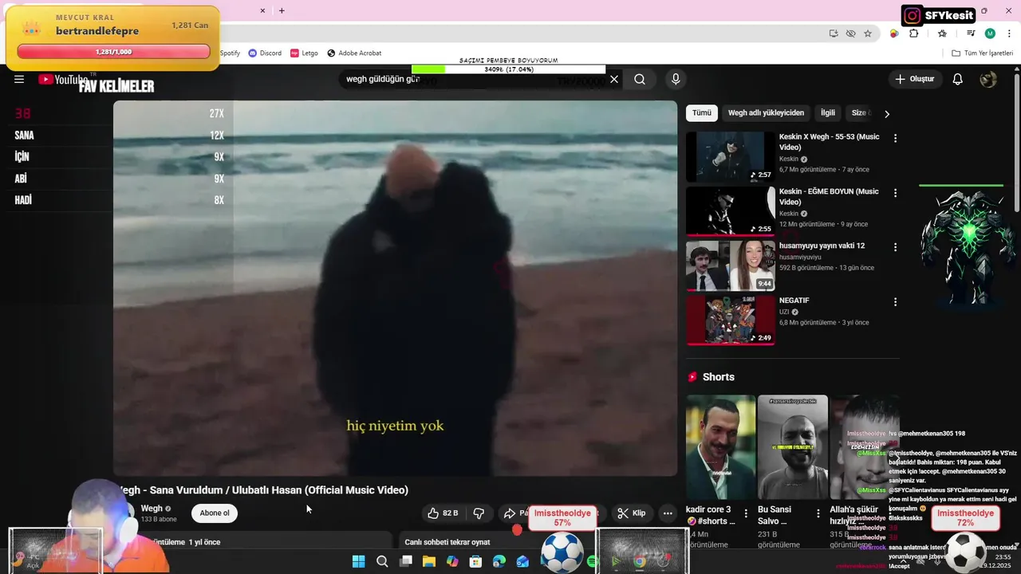Open the Spotify bookmark
The width and height of the screenshot is (1021, 574).
(x=230, y=53)
